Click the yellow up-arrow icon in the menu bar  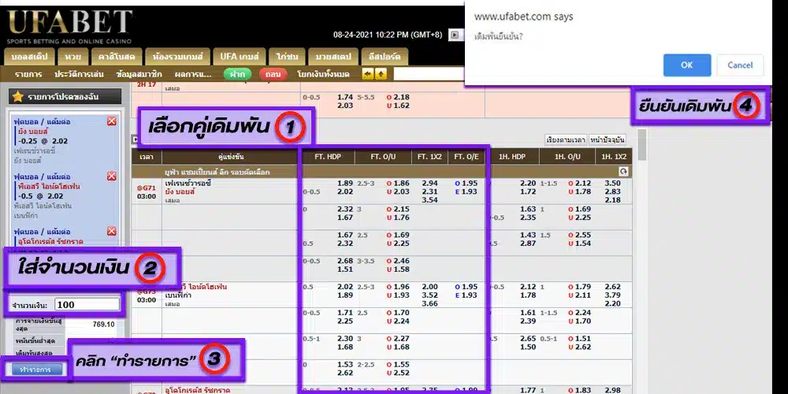(381, 74)
